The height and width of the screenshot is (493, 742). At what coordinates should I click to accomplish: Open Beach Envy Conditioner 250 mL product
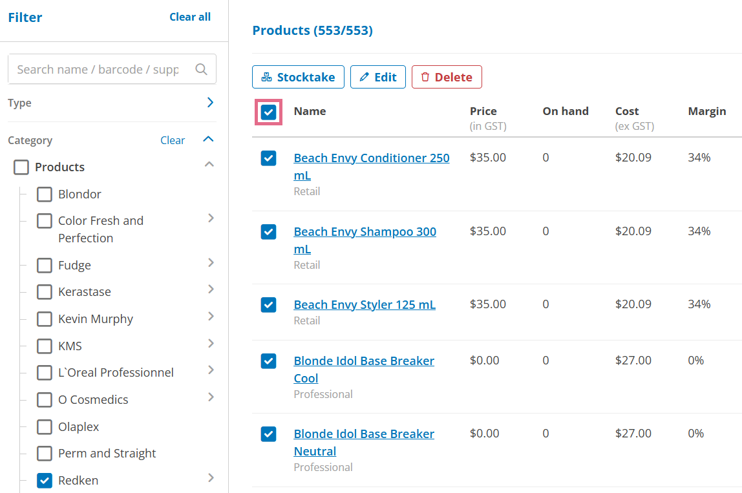click(x=372, y=167)
